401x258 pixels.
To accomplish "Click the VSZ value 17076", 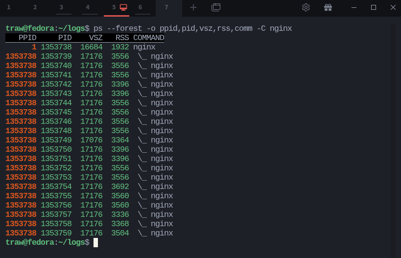I will 91,140.
